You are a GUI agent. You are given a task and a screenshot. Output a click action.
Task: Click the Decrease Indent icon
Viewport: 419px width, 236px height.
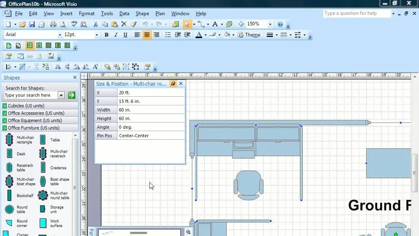(178, 35)
